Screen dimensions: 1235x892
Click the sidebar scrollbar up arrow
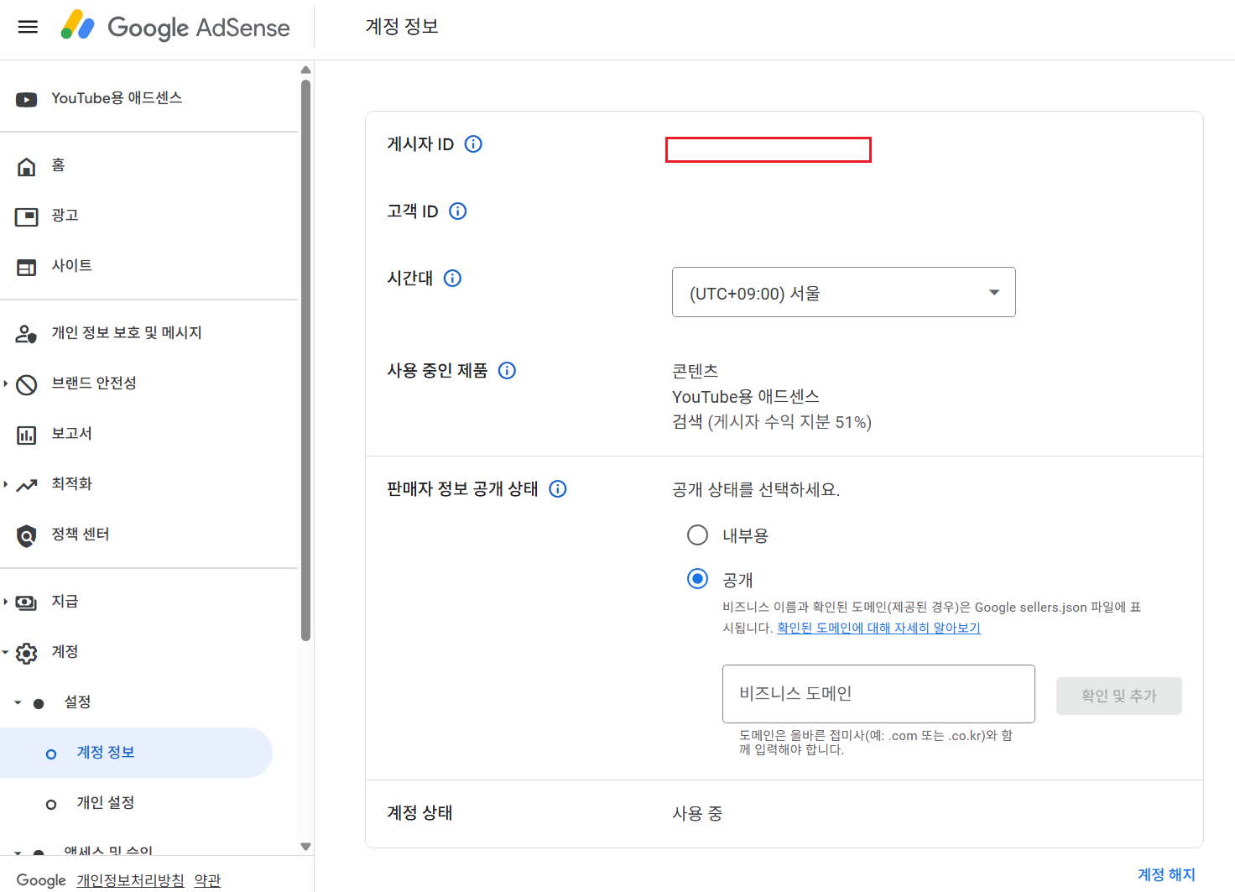tap(305, 70)
